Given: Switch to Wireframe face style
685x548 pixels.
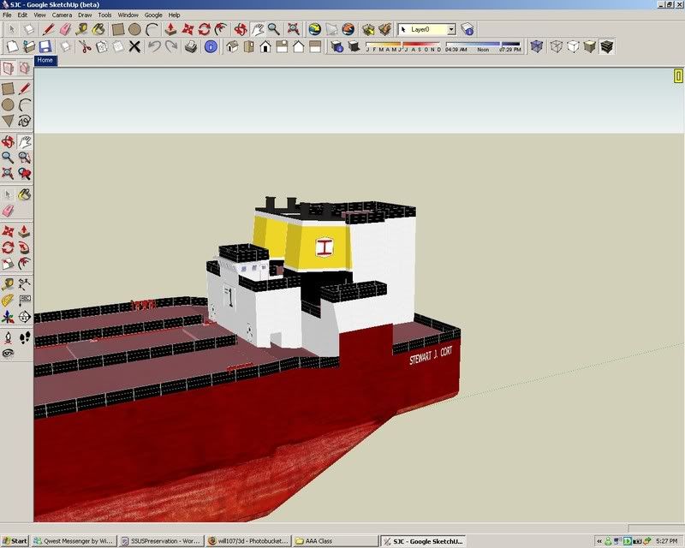Looking at the screenshot, I should click(556, 46).
